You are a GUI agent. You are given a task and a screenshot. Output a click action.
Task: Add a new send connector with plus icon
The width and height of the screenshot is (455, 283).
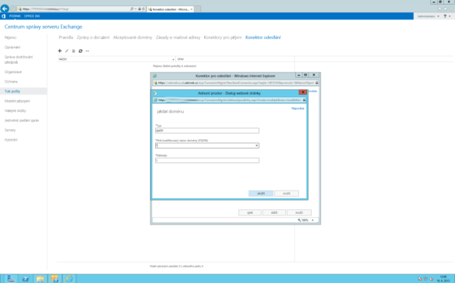pos(60,51)
